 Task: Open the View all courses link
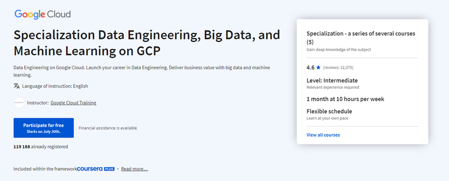pos(323,135)
